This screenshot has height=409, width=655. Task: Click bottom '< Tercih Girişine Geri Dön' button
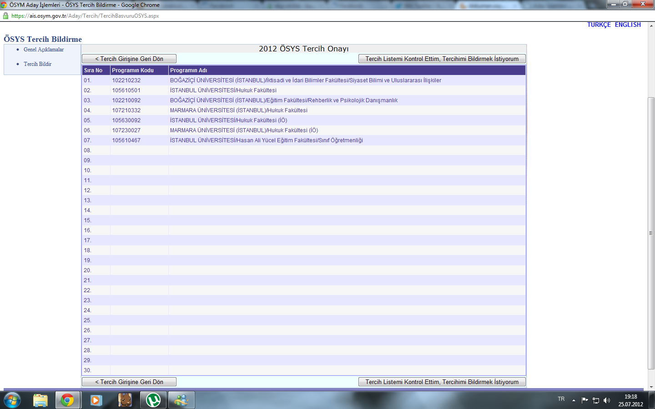click(129, 382)
